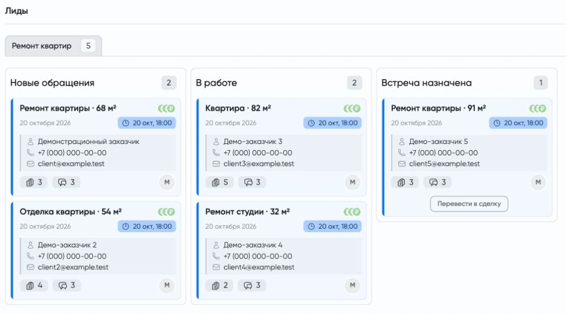The image size is (566, 314).
Task: Open the card Квартира · 82 м²
Action: tap(281, 147)
